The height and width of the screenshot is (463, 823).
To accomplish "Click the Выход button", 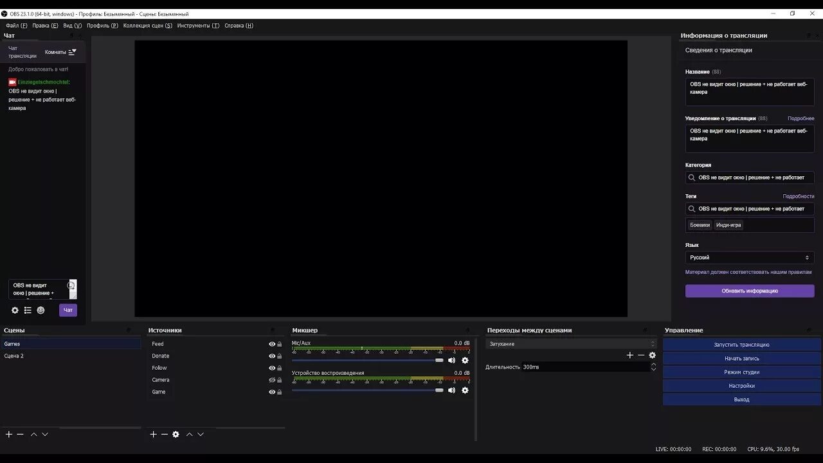I will pyautogui.click(x=741, y=399).
